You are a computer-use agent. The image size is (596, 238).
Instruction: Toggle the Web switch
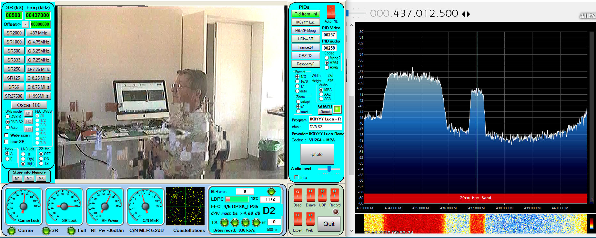[310, 219]
